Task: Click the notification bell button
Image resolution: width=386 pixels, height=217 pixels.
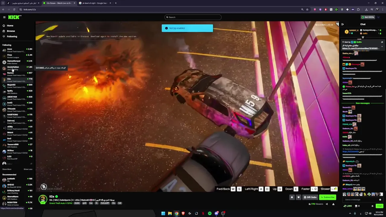Action: click(x=292, y=197)
